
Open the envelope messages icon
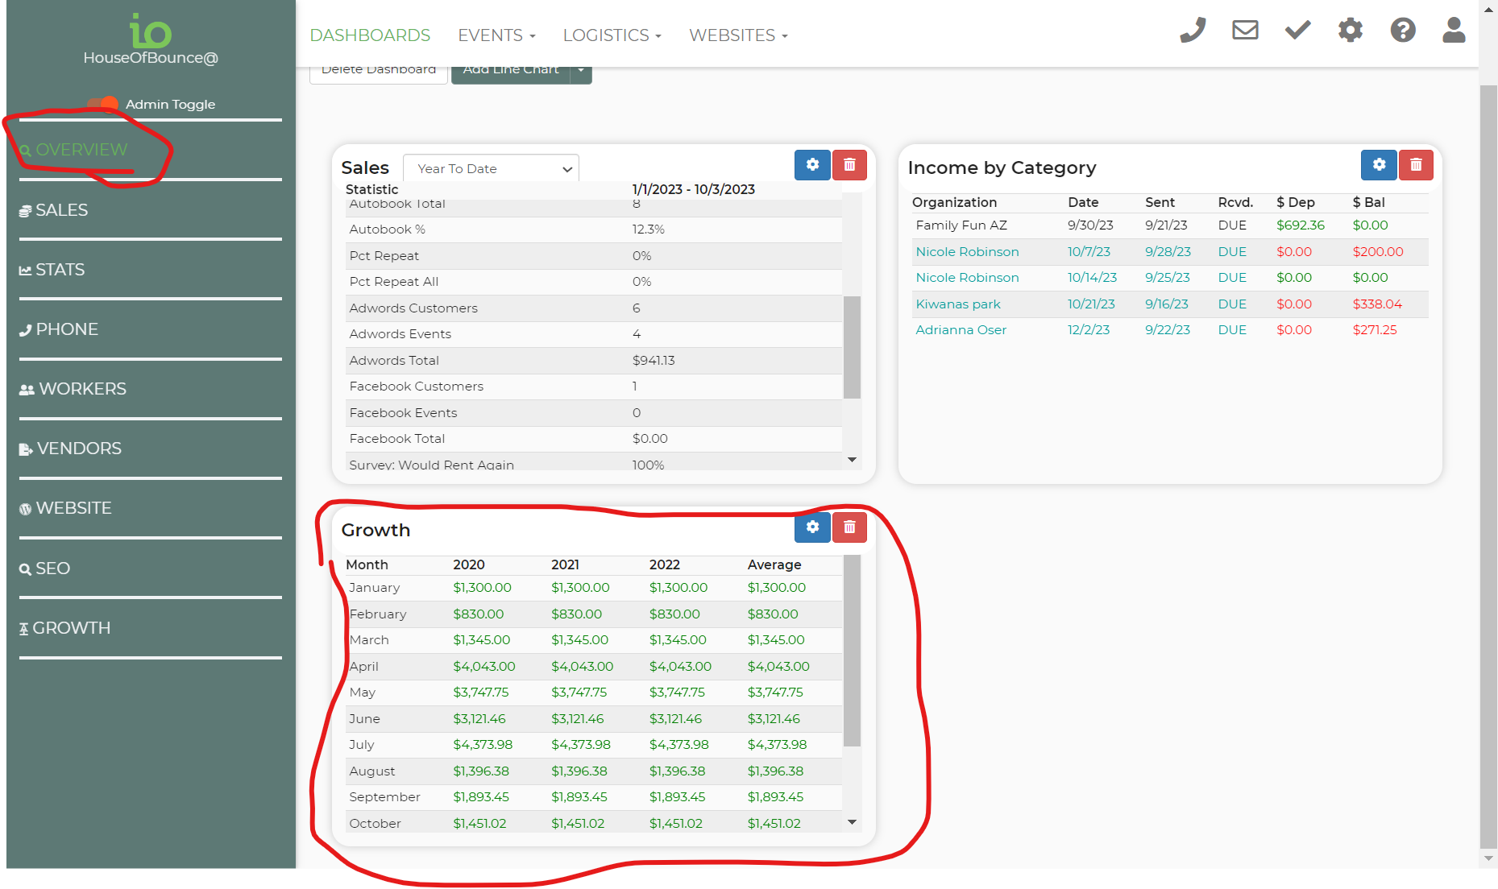[x=1245, y=31]
